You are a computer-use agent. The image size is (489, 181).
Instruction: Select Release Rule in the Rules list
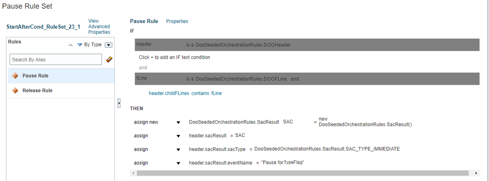37,90
